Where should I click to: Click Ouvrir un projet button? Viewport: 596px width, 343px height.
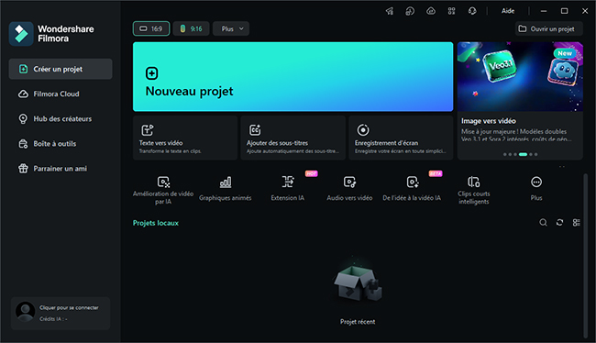(549, 29)
